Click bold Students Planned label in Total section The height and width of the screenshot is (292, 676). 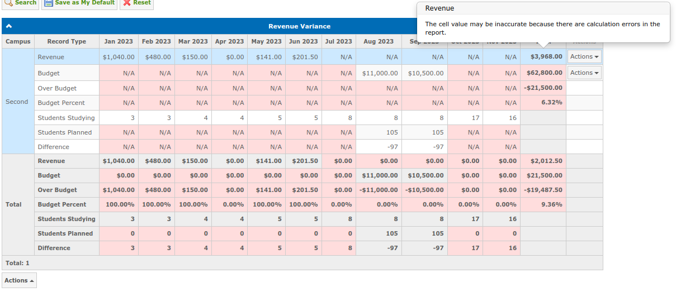point(65,233)
